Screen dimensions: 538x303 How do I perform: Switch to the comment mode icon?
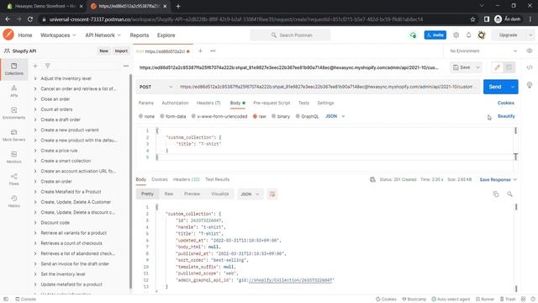point(509,67)
